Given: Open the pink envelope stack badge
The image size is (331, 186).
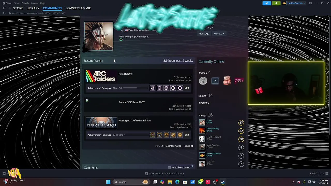Looking at the screenshot, I should click(x=227, y=81).
